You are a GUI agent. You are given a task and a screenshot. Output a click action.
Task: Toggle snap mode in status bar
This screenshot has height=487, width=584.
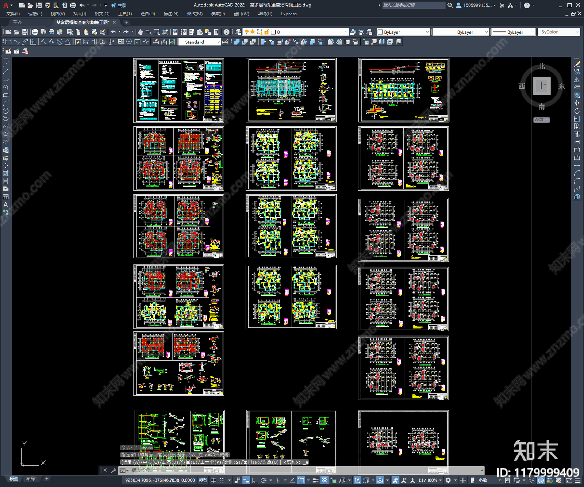coord(222,480)
